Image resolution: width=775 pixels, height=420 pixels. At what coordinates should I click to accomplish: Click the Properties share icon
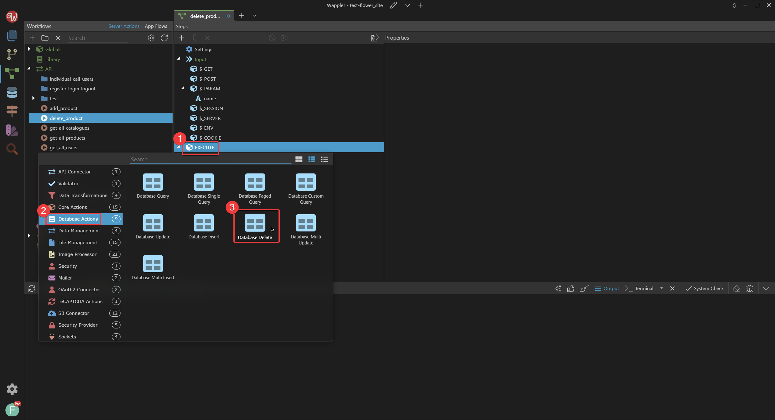[375, 38]
